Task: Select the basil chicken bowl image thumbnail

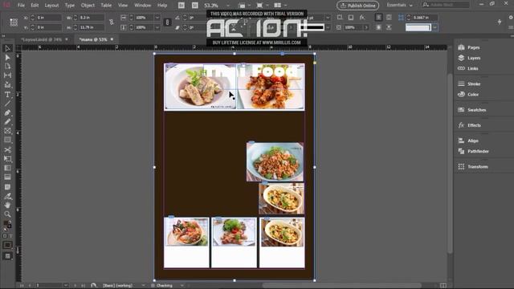Action: click(x=275, y=161)
